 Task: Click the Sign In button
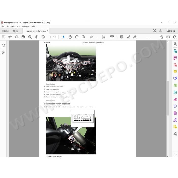coord(171,31)
